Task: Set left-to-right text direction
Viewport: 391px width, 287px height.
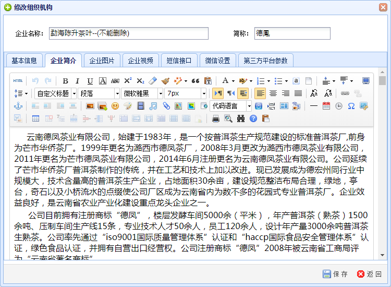Action: [x=218, y=93]
